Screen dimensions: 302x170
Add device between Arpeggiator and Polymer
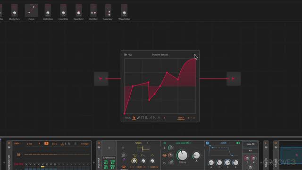pyautogui.click(x=94, y=163)
